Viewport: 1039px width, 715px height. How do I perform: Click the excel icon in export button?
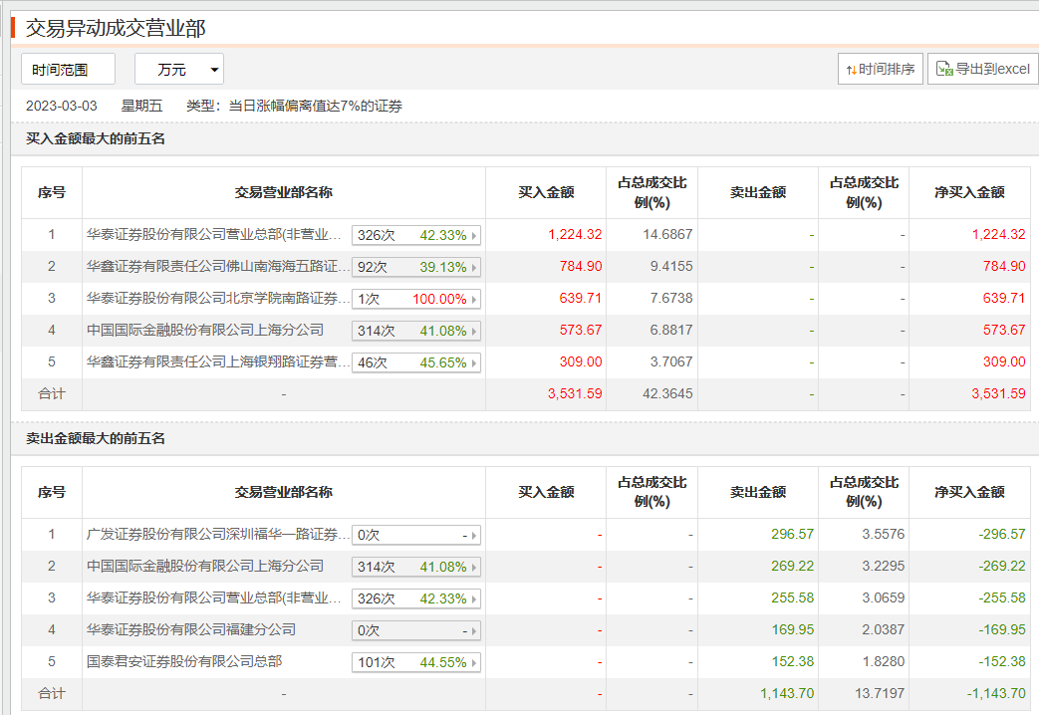click(x=943, y=69)
